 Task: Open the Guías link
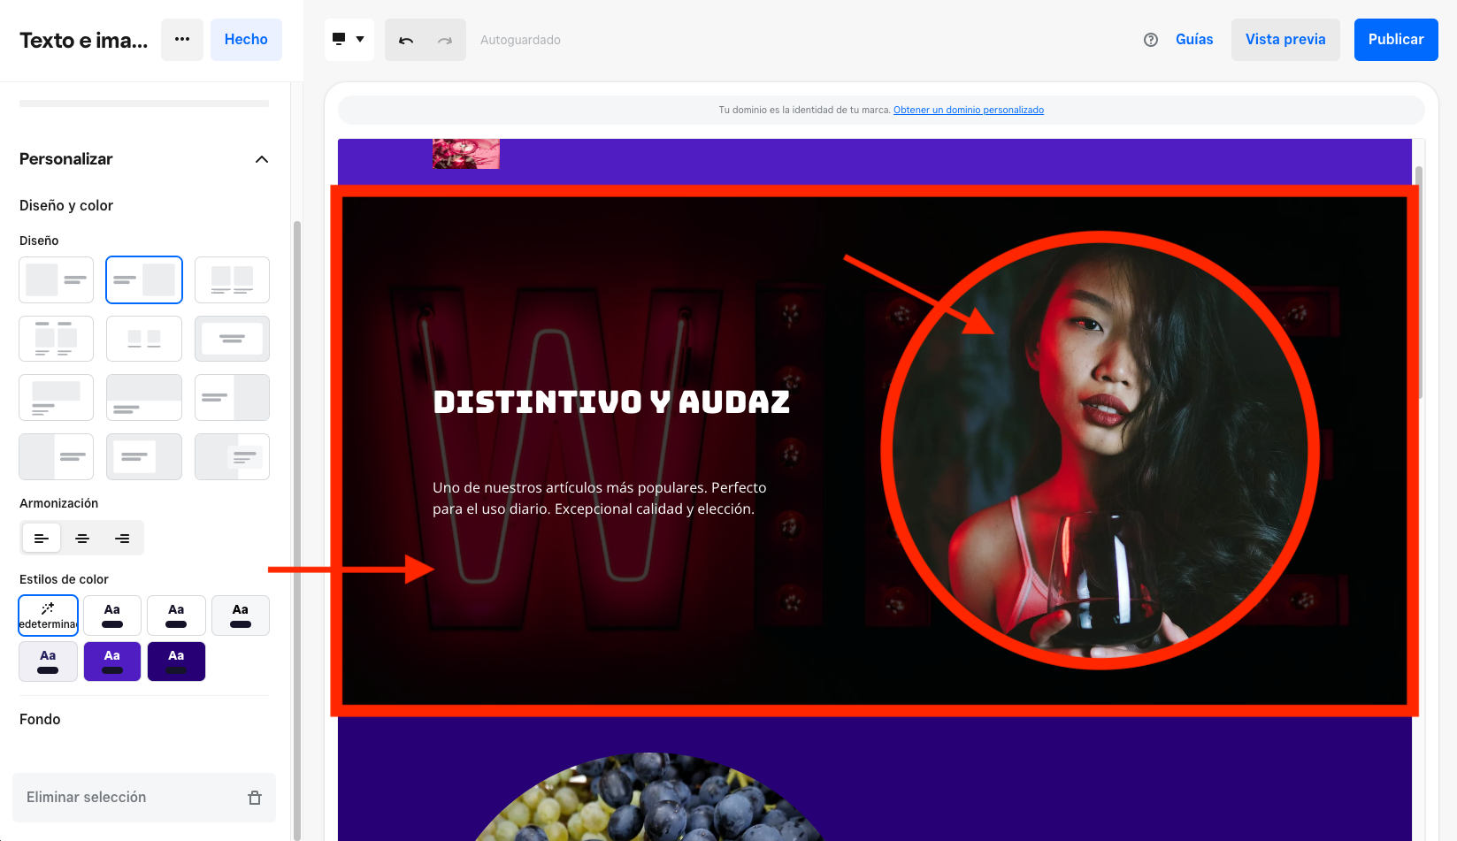(x=1194, y=40)
